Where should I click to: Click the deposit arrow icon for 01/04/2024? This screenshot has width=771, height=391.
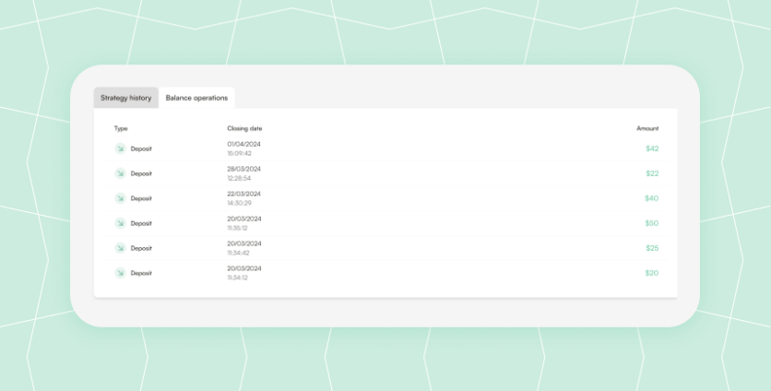[x=120, y=148]
